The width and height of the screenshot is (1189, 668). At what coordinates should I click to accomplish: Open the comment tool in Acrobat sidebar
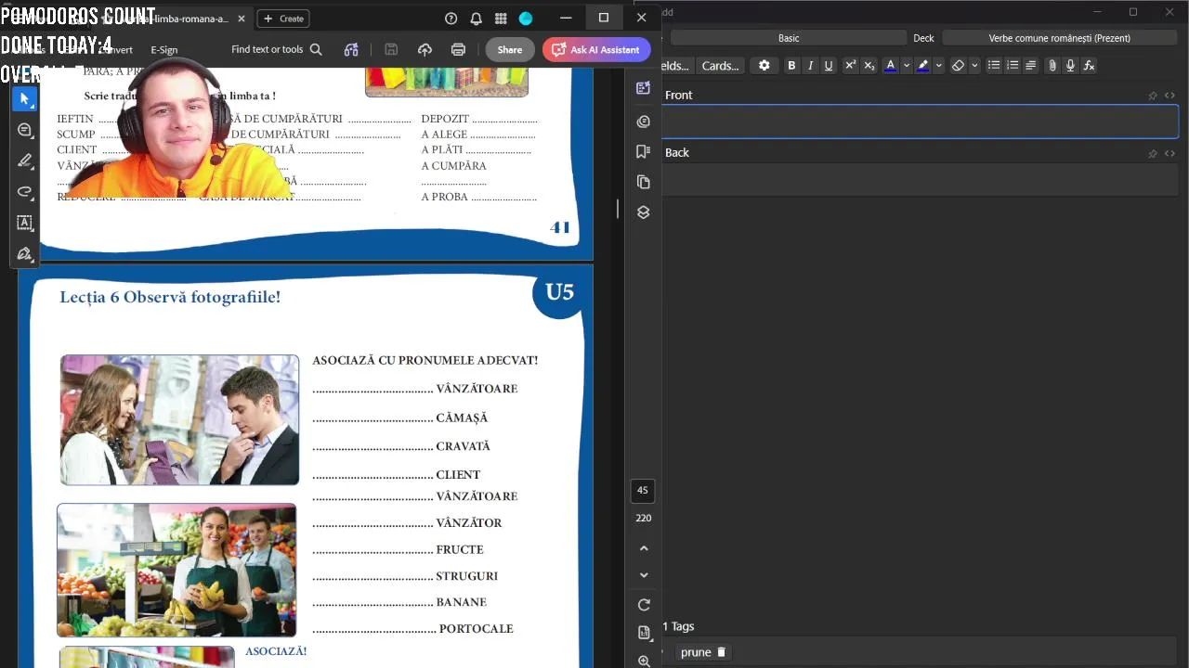[25, 130]
